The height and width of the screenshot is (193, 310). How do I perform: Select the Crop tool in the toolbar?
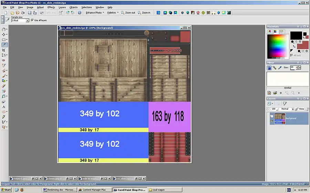[x=4, y=50]
